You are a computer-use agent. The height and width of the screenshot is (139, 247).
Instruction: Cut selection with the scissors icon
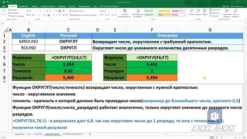click(x=12, y=10)
